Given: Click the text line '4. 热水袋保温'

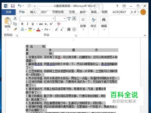Looking at the screenshot, I should [x=34, y=78].
